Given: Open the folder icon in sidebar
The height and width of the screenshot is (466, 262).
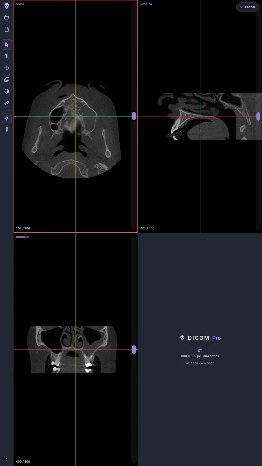Looking at the screenshot, I should click(7, 17).
